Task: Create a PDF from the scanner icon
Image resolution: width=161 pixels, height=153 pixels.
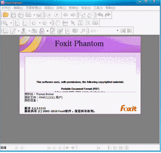Action: (x=39, y=15)
